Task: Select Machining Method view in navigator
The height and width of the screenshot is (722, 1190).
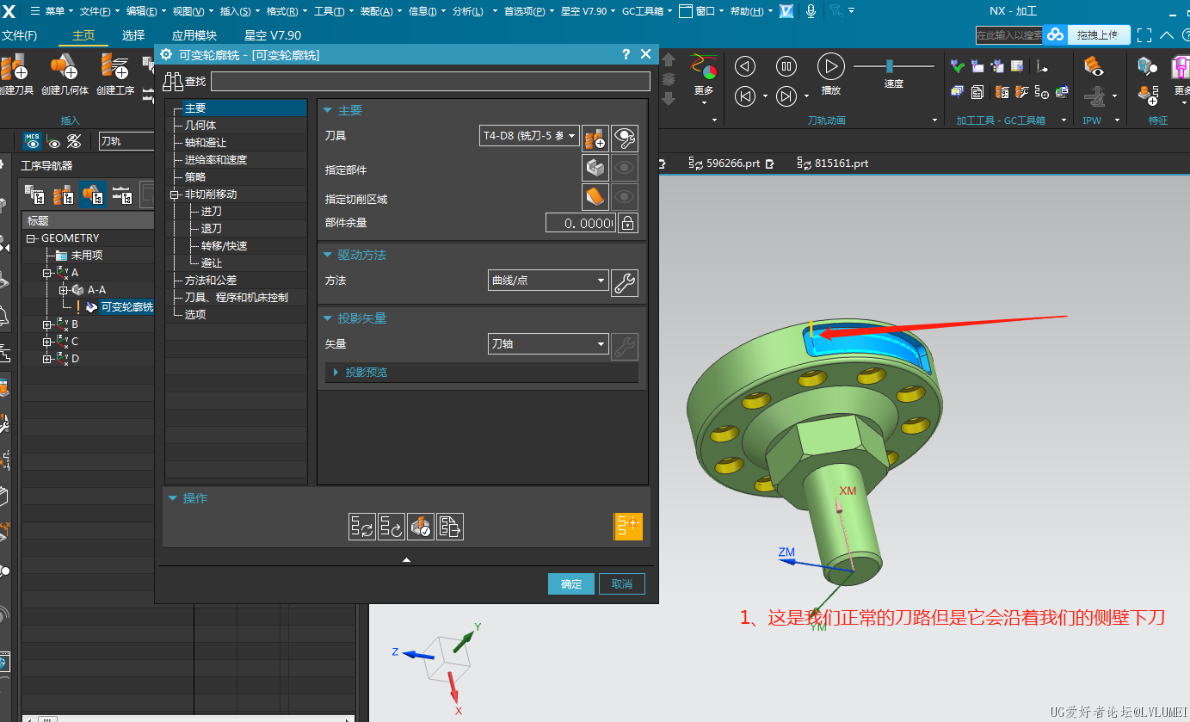Action: 122,195
